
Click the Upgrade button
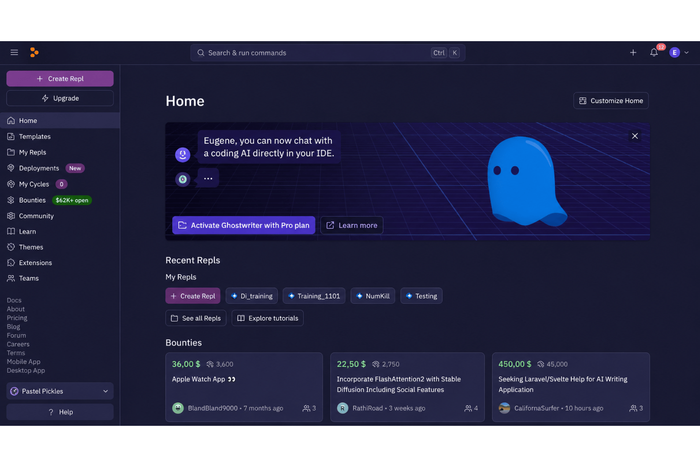60,98
